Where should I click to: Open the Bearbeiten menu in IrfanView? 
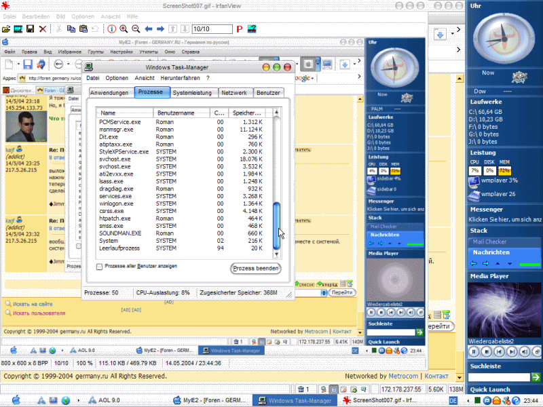coord(36,16)
